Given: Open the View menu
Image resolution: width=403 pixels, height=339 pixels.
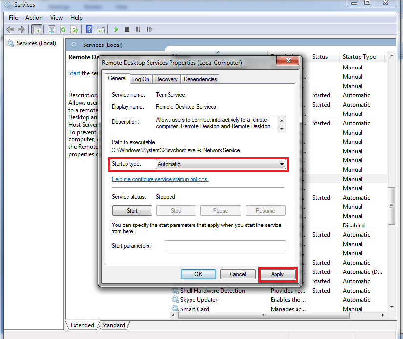Looking at the screenshot, I should click(x=56, y=18).
